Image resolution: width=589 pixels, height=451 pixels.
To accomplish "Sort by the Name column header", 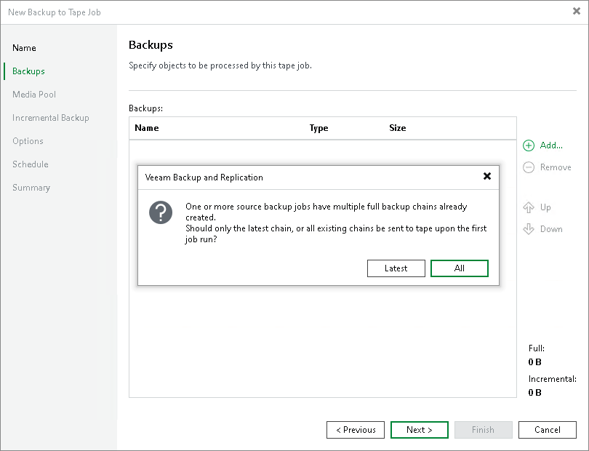I will [147, 128].
